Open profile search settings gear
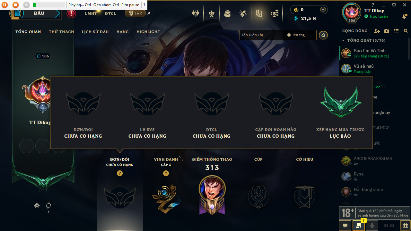Image resolution: width=411 pixels, height=231 pixels. [323, 35]
